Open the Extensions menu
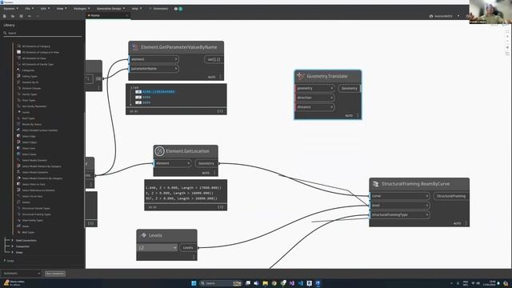 [x=158, y=9]
